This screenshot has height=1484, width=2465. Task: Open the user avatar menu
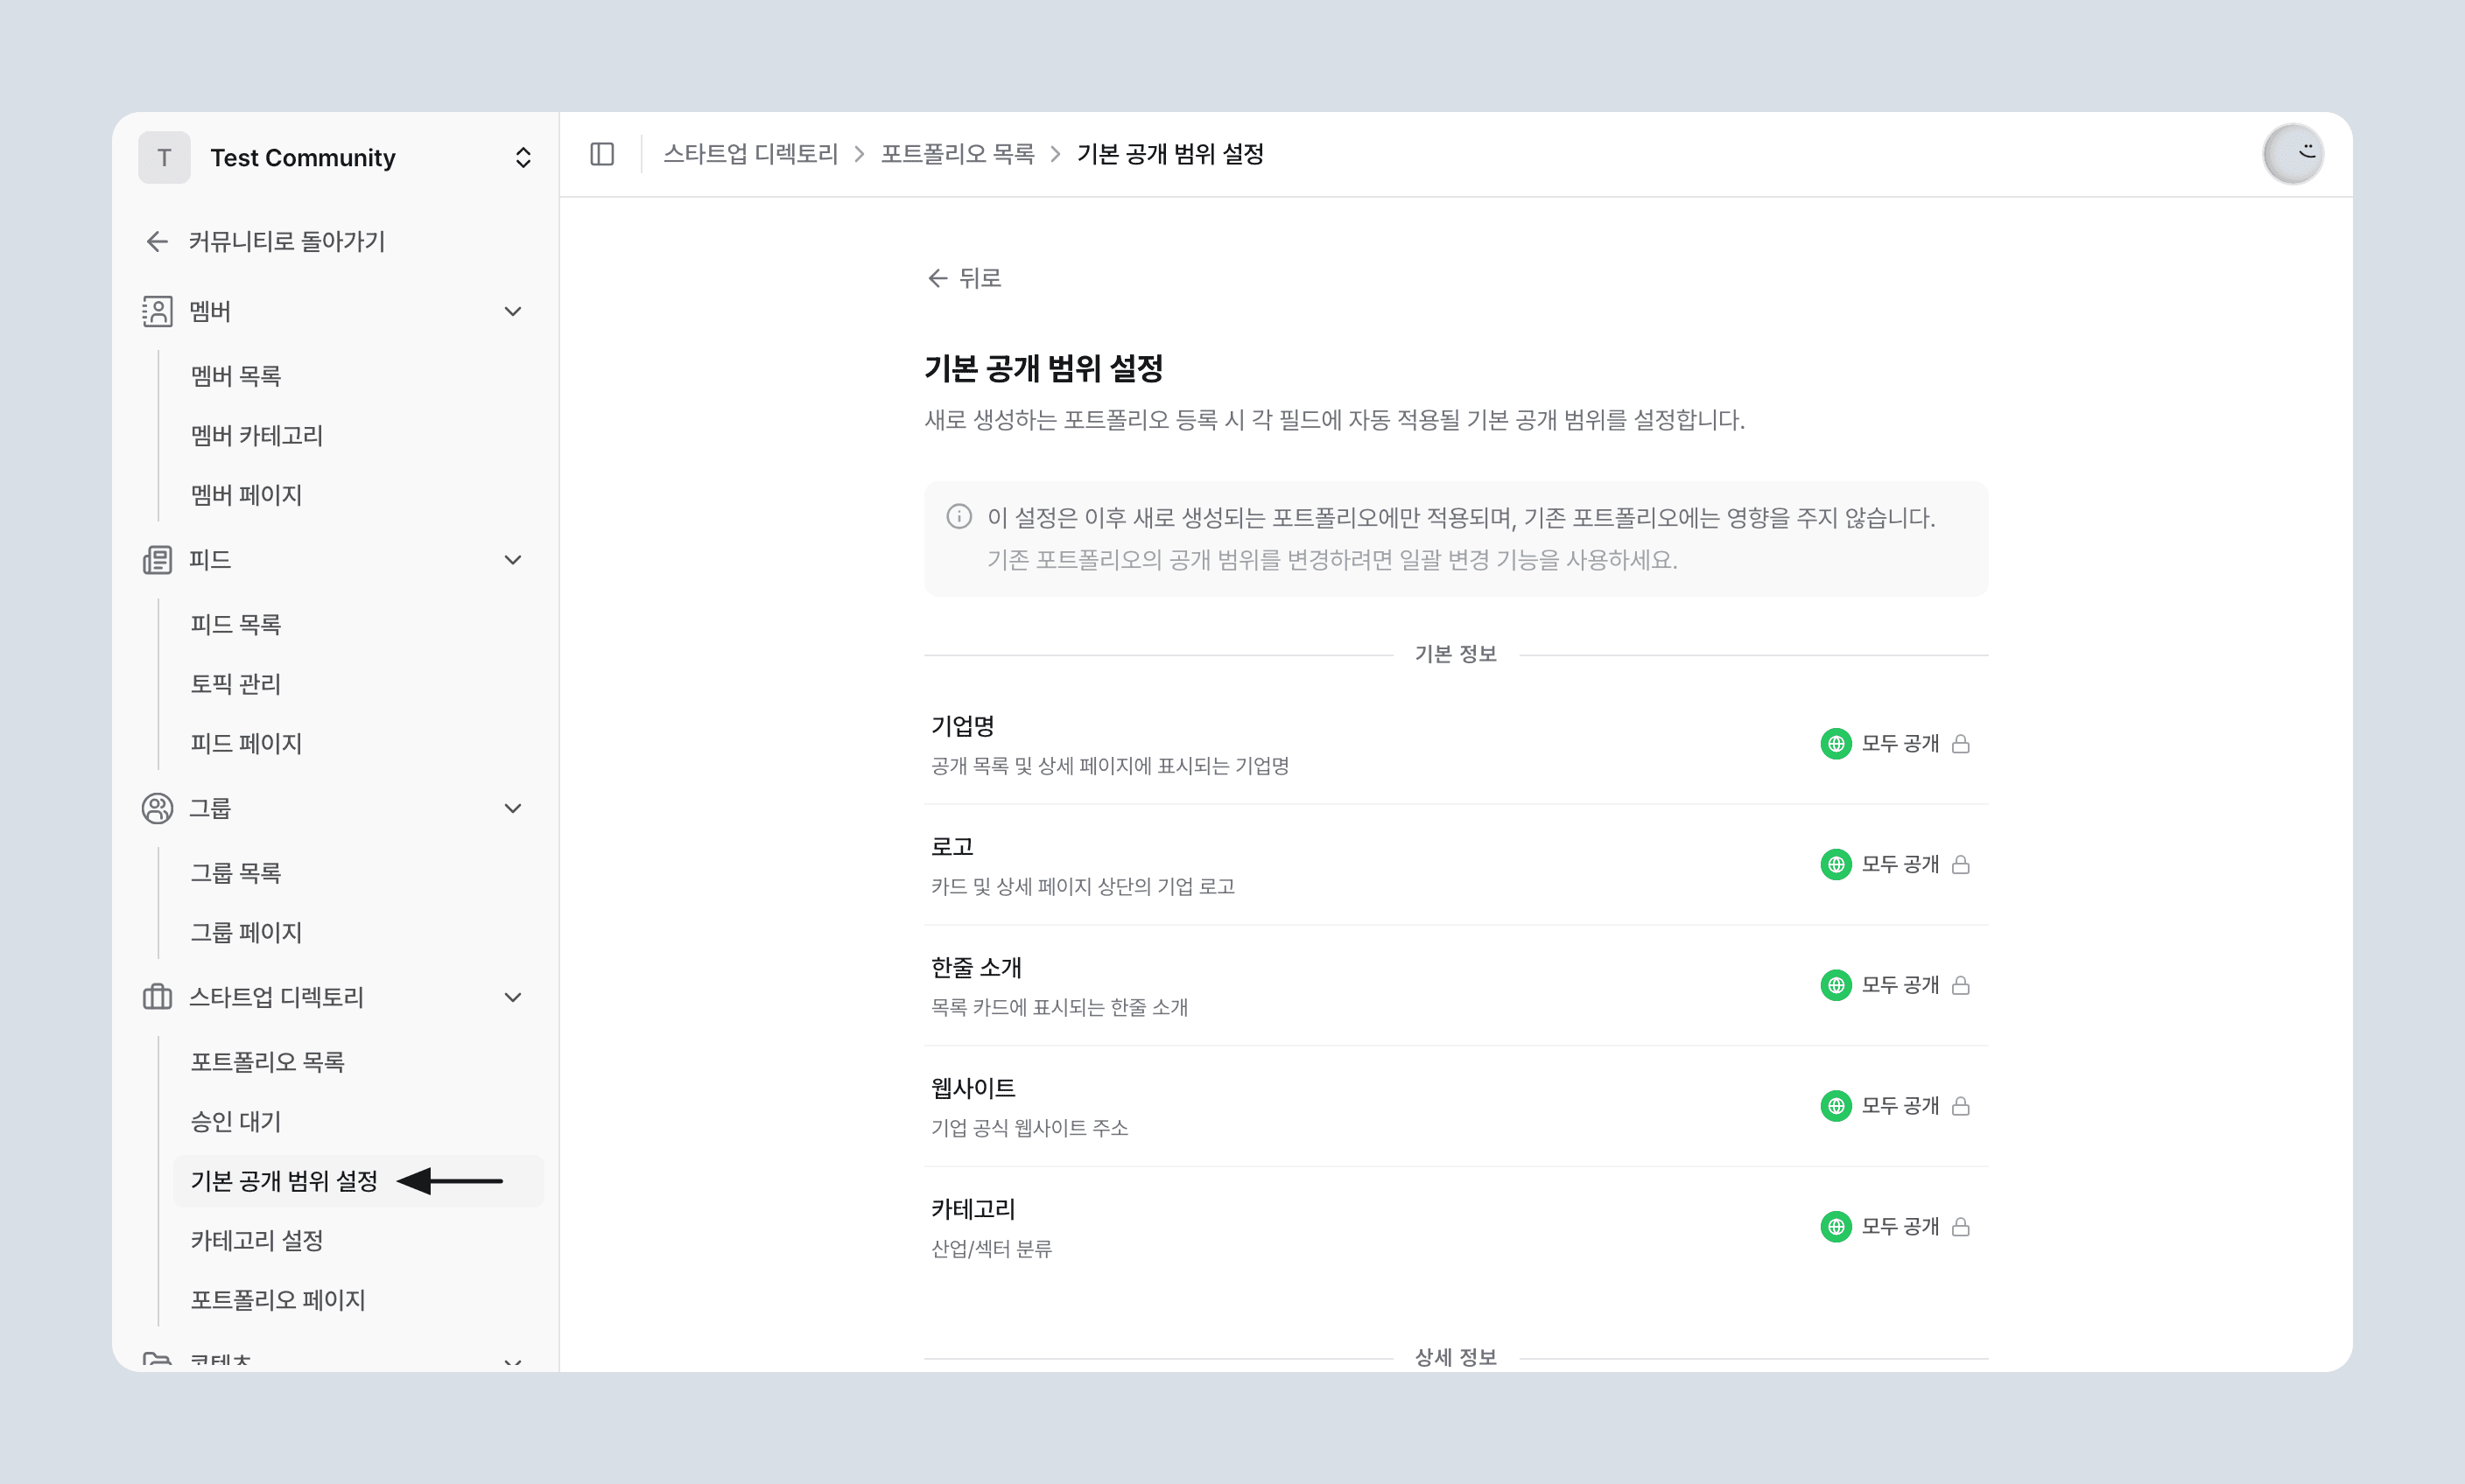[2293, 154]
